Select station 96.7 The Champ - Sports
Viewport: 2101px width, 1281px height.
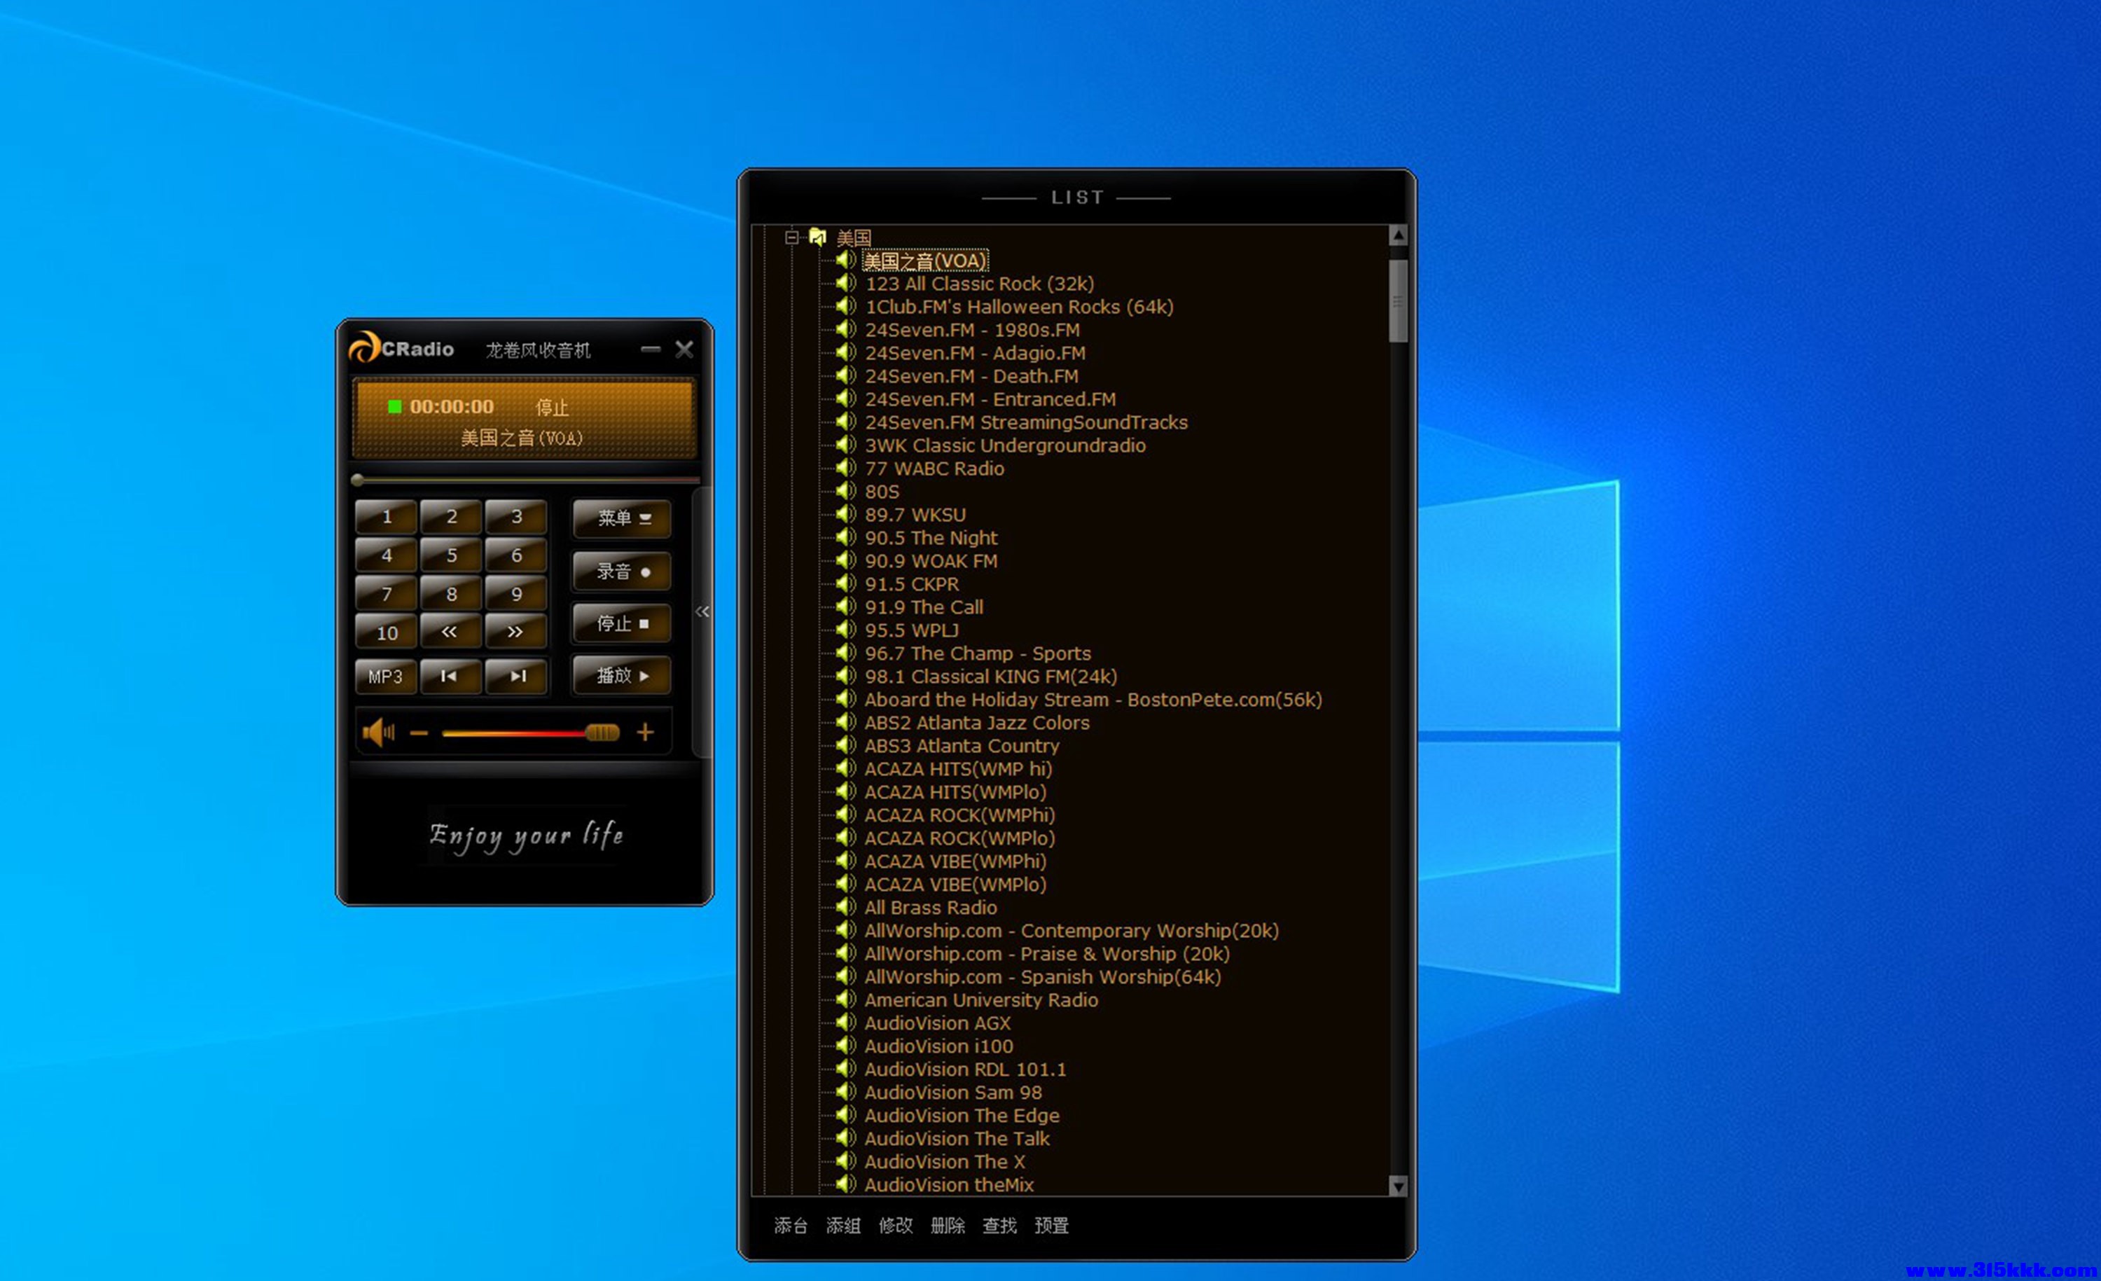[977, 653]
